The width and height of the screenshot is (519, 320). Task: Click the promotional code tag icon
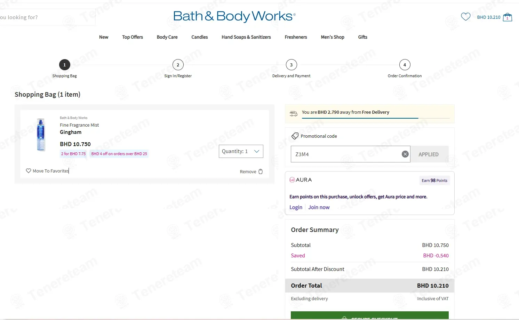(x=295, y=136)
